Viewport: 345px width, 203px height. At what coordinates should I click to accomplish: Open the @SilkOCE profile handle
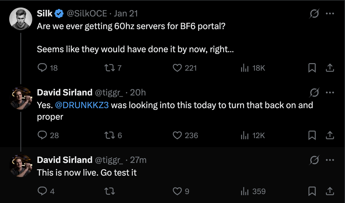87,14
